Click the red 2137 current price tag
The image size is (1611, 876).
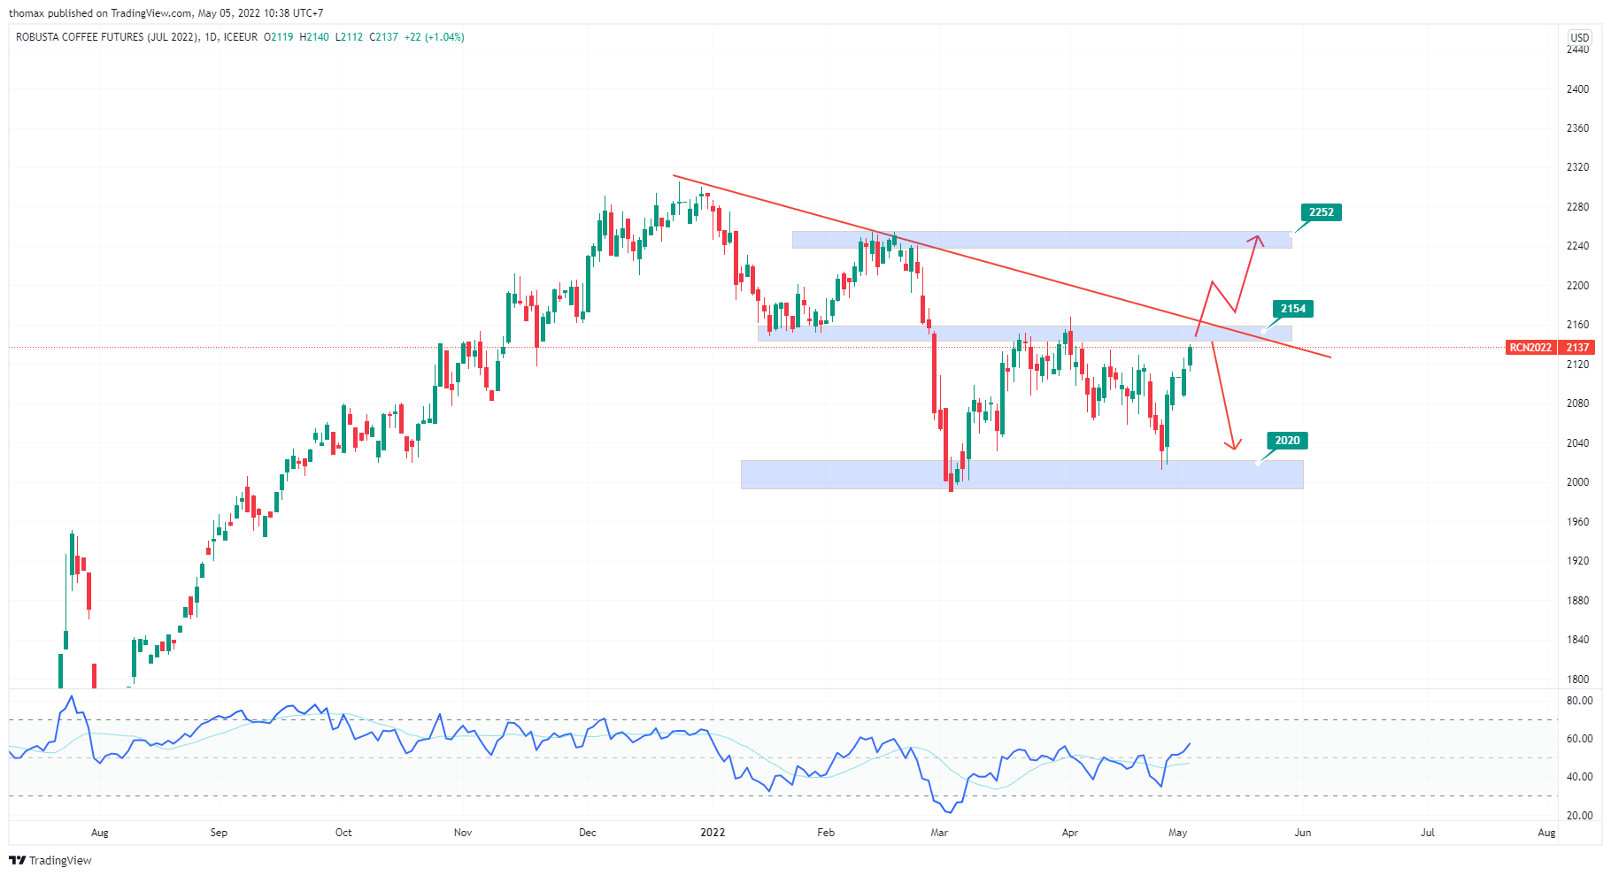tap(1577, 348)
